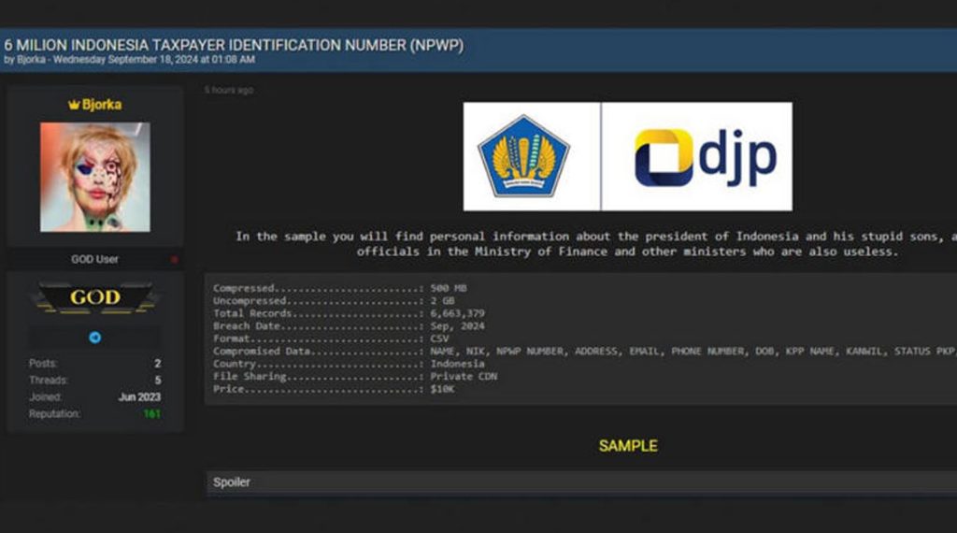The image size is (957, 533).
Task: Open the Bjorka username profile link
Action: [x=102, y=105]
